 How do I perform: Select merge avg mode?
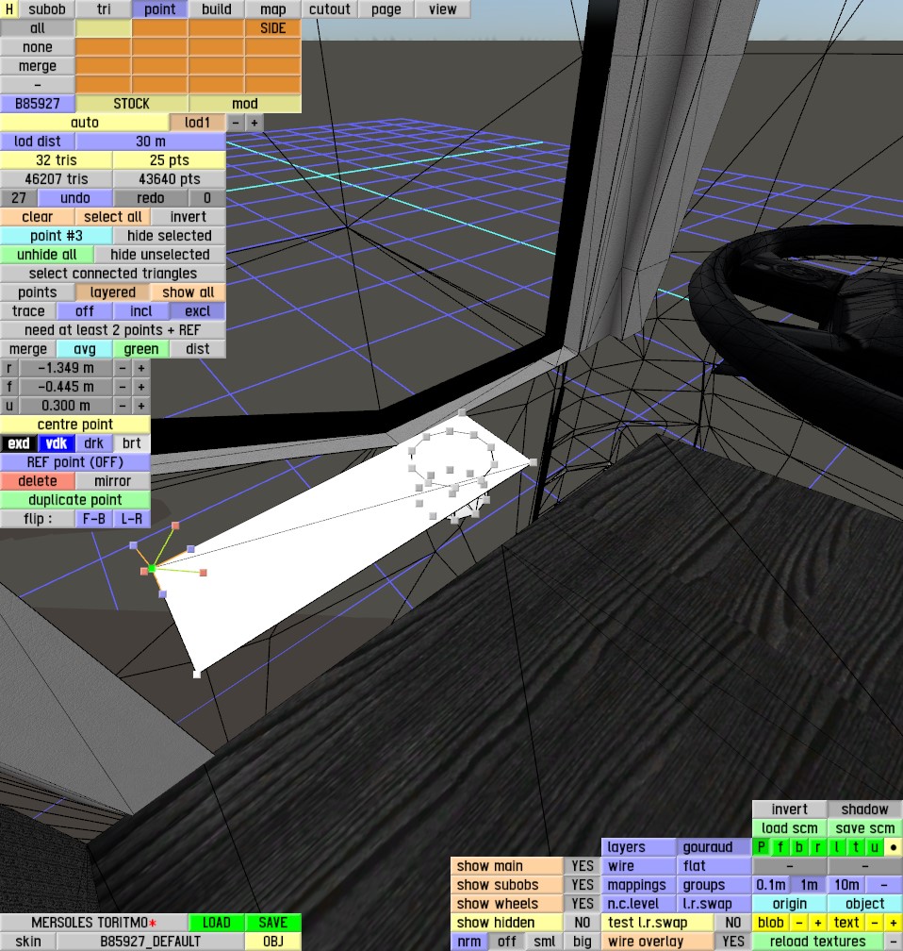84,349
